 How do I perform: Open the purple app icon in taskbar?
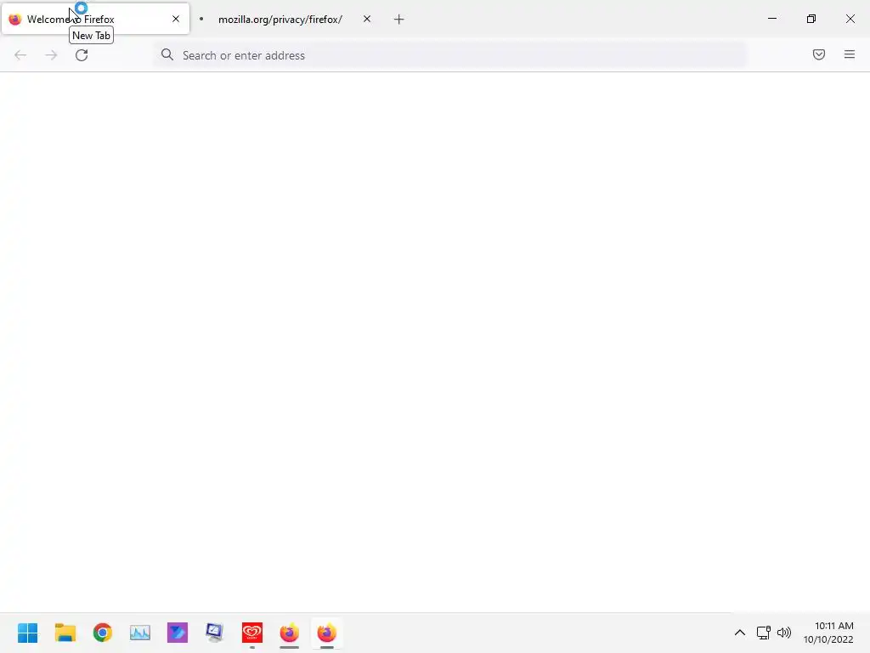178,633
